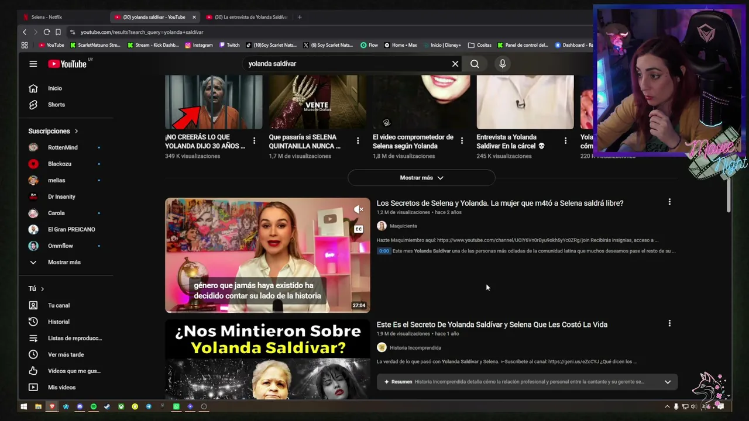Go to the YouTube home logo

click(67, 64)
